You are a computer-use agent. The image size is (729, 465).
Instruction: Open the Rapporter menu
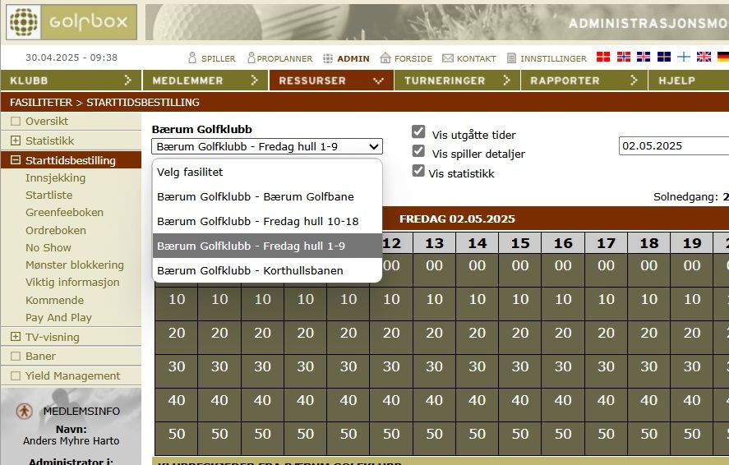(x=584, y=81)
